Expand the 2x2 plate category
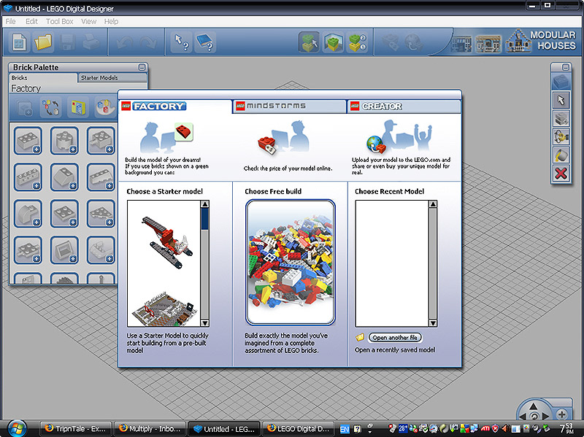The image size is (584, 437). click(x=64, y=214)
